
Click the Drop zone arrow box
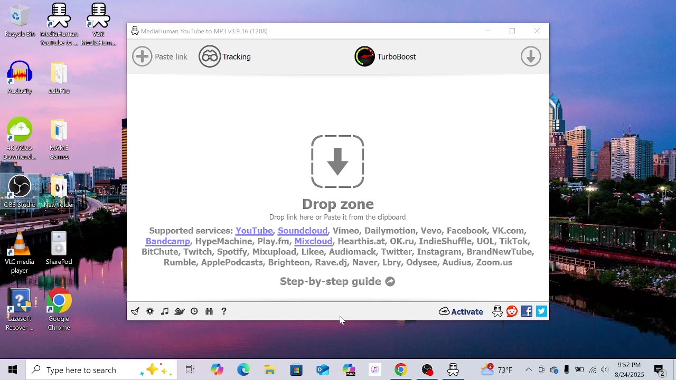coord(337,161)
